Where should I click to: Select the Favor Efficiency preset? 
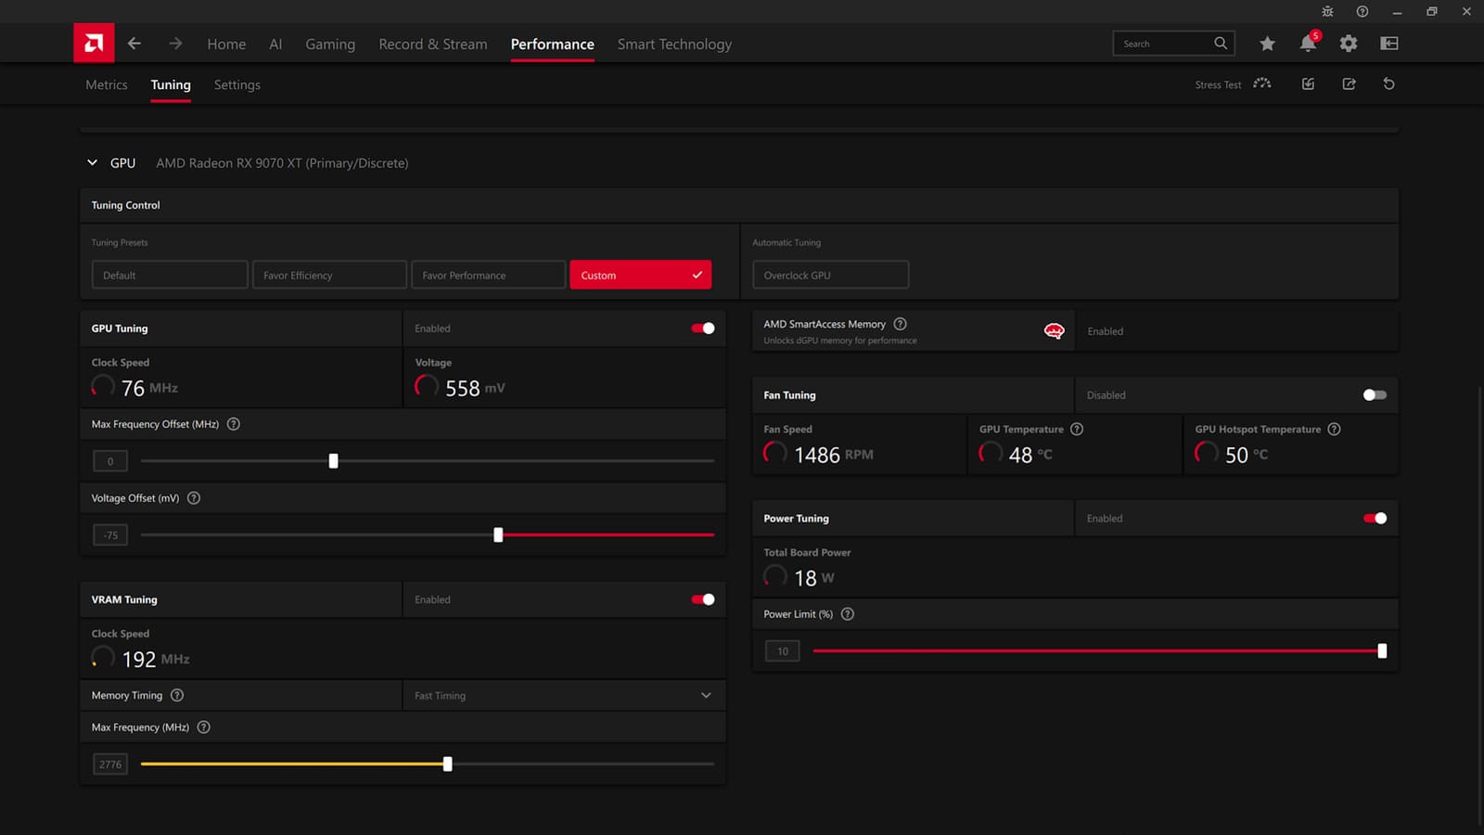coord(329,275)
